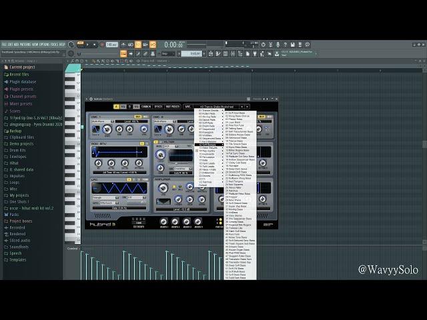
Task: Expand Templates folder
Action: pos(15,260)
